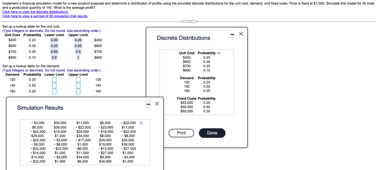Open the 50 simulation trial results link

(45, 16)
